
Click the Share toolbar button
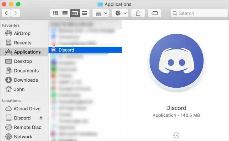pyautogui.click(x=138, y=13)
